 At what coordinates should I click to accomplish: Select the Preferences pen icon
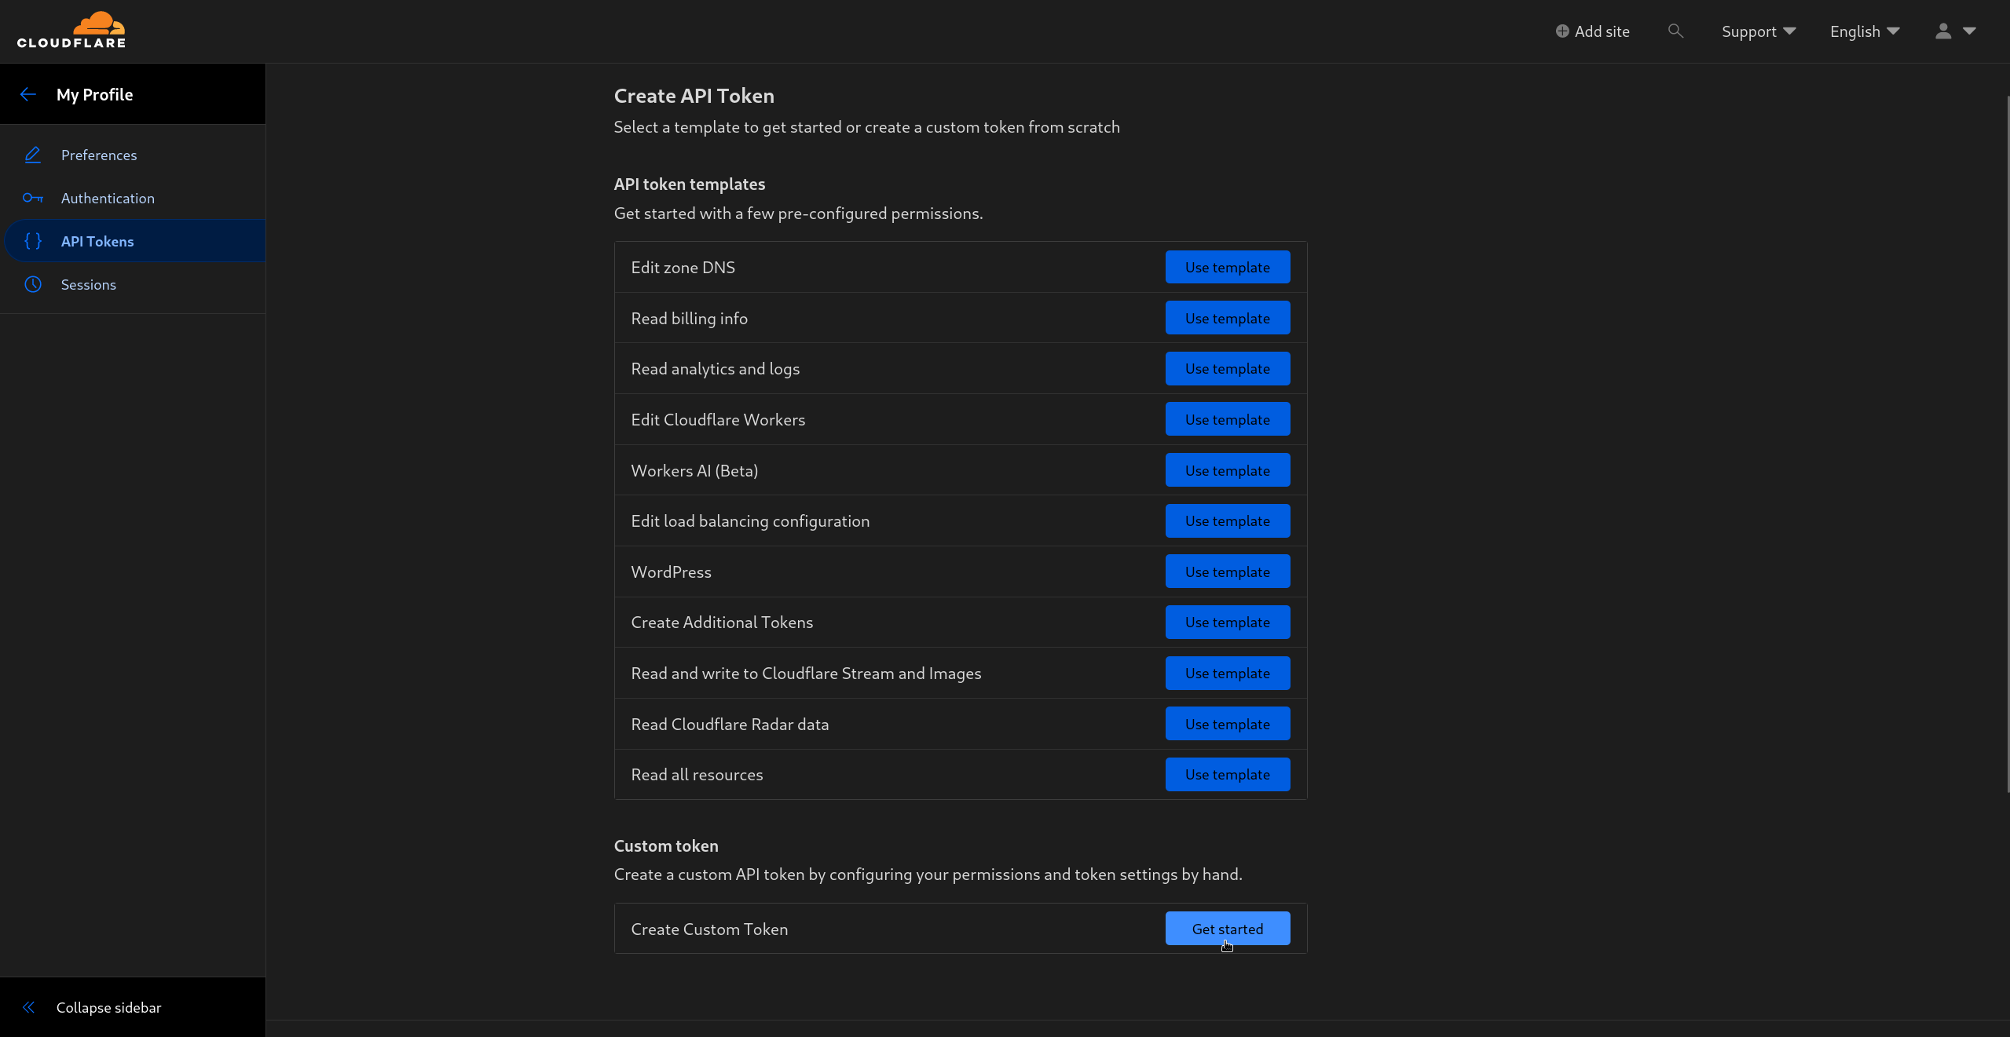(x=33, y=155)
